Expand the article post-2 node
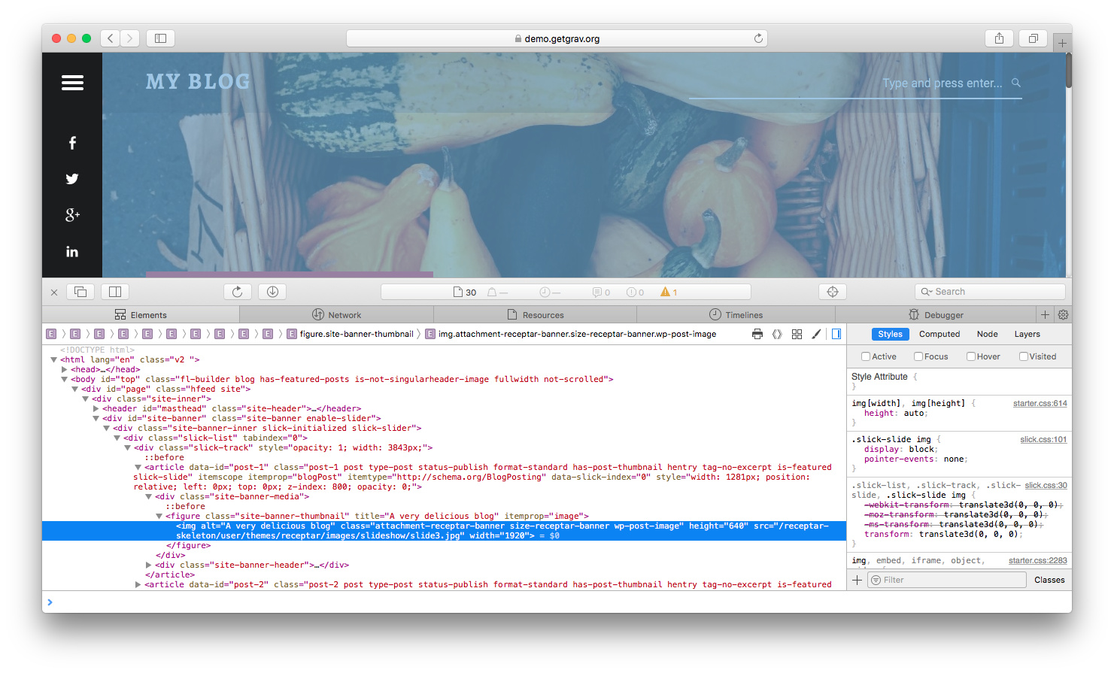The image size is (1114, 673). point(138,584)
